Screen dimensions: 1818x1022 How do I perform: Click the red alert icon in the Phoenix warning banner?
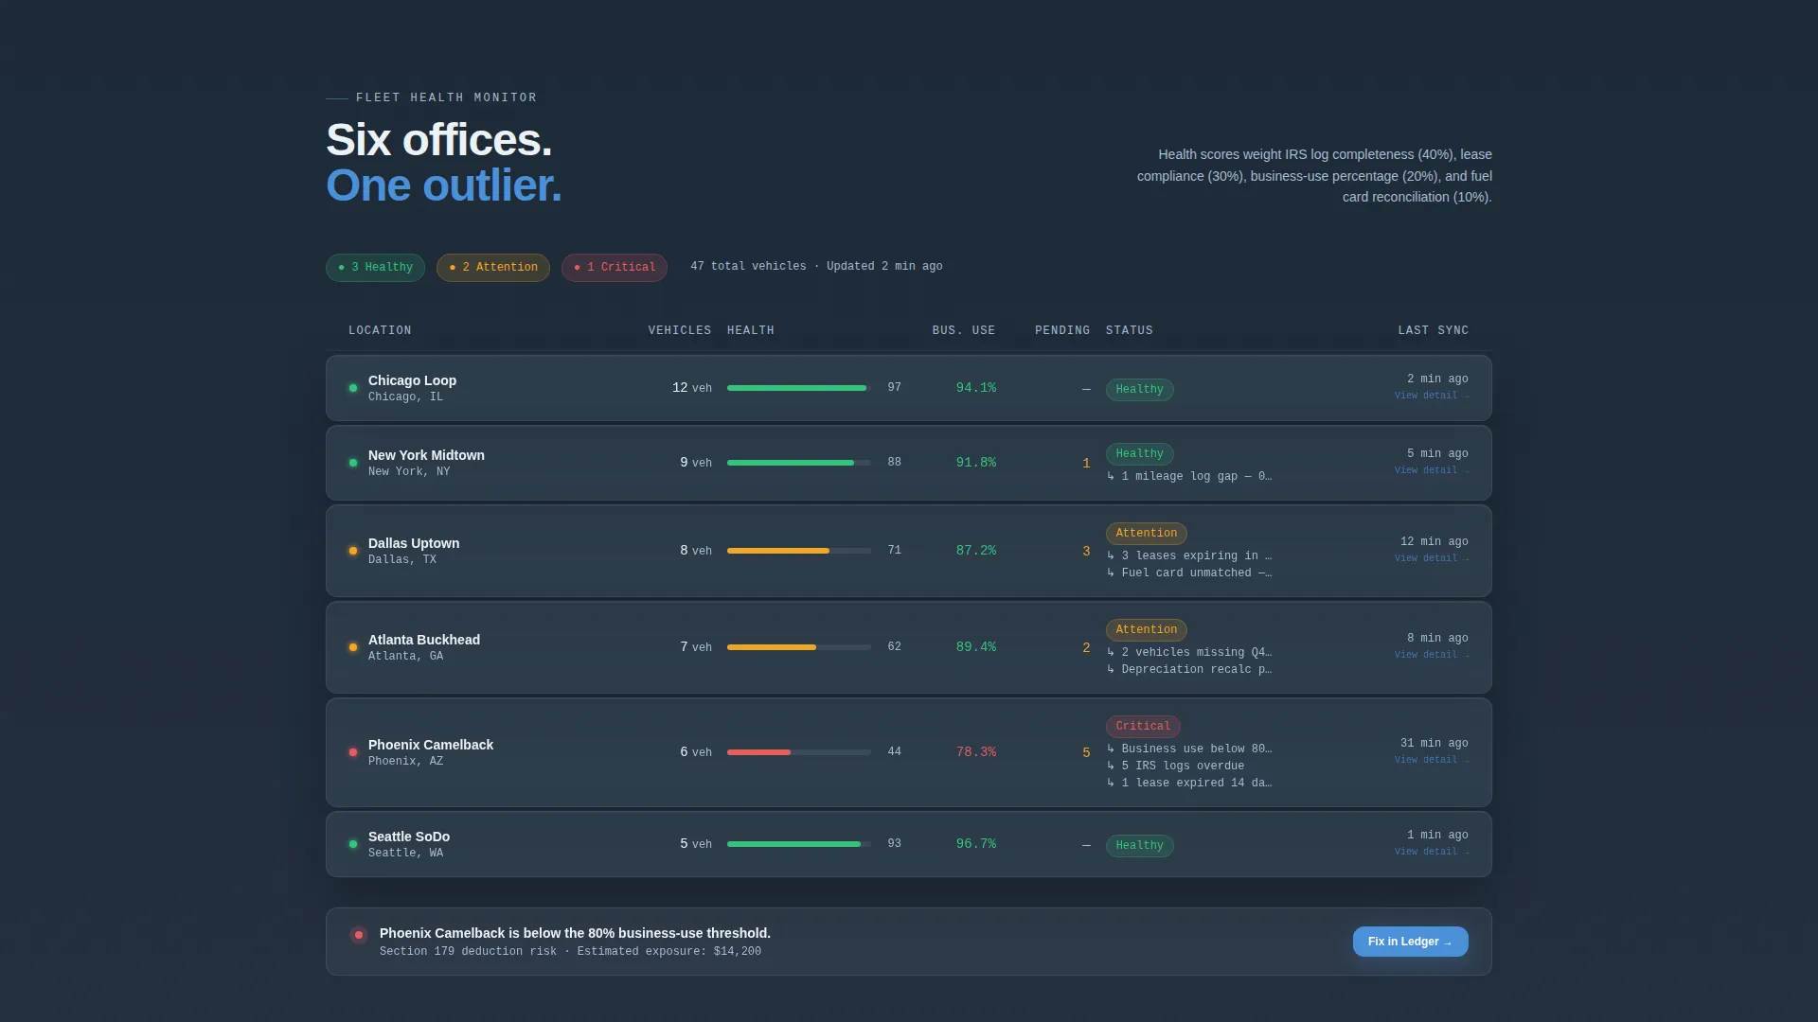tap(359, 935)
